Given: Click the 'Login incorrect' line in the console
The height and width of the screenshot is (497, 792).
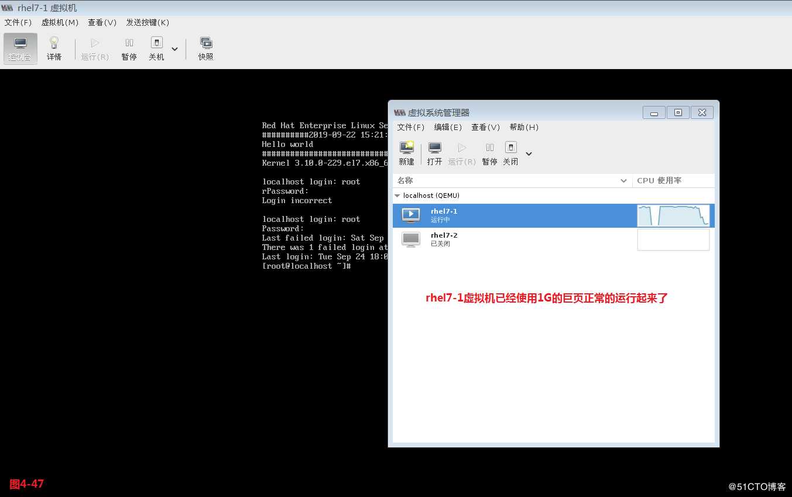Looking at the screenshot, I should [297, 201].
